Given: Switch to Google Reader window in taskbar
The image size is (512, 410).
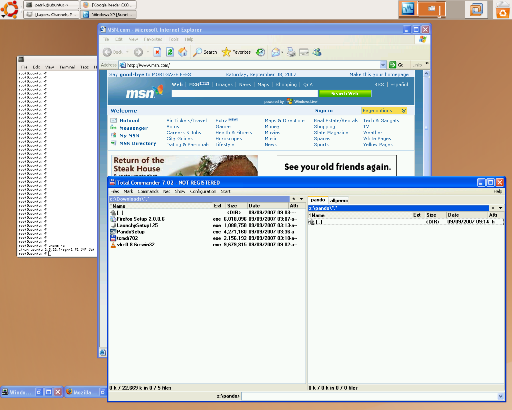Looking at the screenshot, I should pyautogui.click(x=108, y=5).
